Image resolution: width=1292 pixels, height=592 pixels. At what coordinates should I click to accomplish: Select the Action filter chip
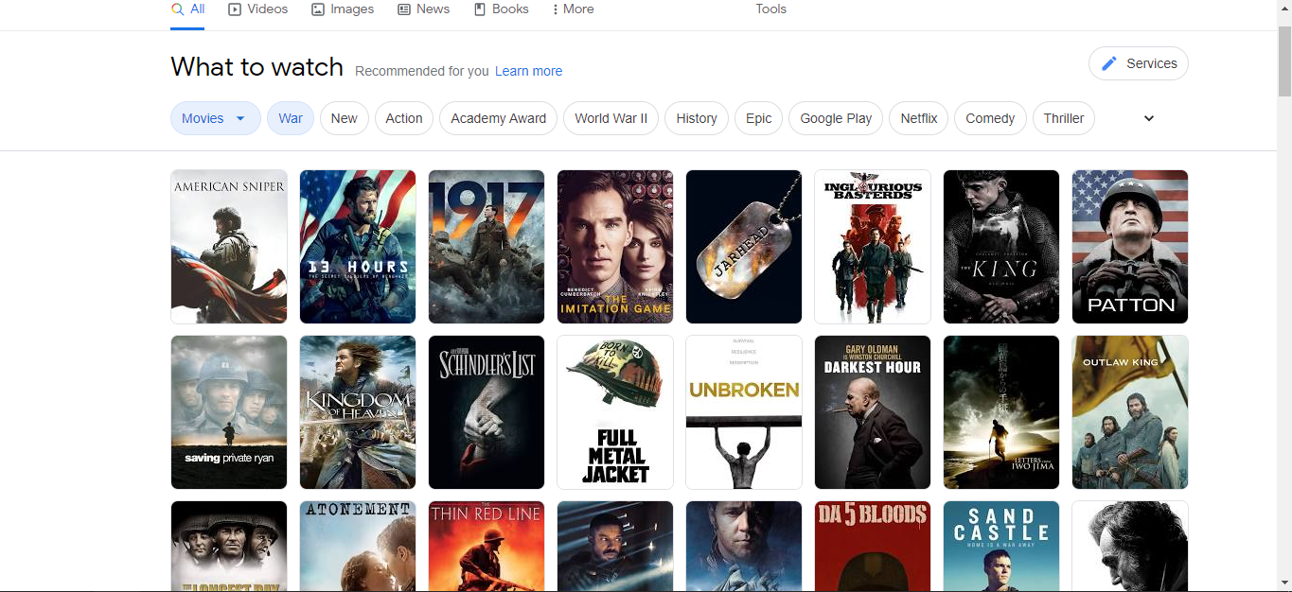pyautogui.click(x=404, y=118)
